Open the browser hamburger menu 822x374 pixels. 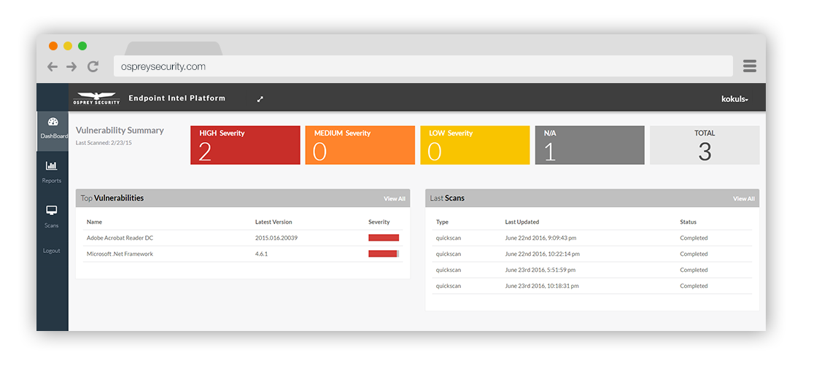[749, 66]
